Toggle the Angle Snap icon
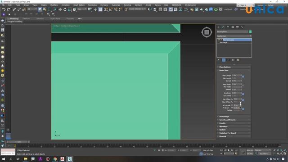 pyautogui.click(x=111, y=9)
